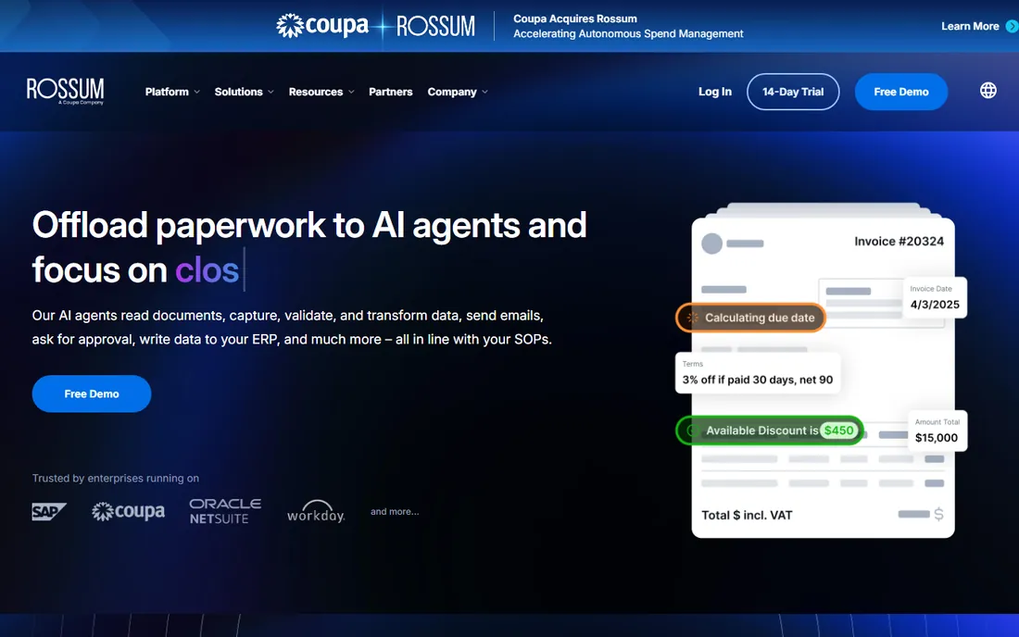Click the dollar sign icon near Total

point(938,514)
